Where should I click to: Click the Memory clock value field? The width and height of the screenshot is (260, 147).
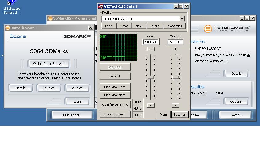coord(175,42)
